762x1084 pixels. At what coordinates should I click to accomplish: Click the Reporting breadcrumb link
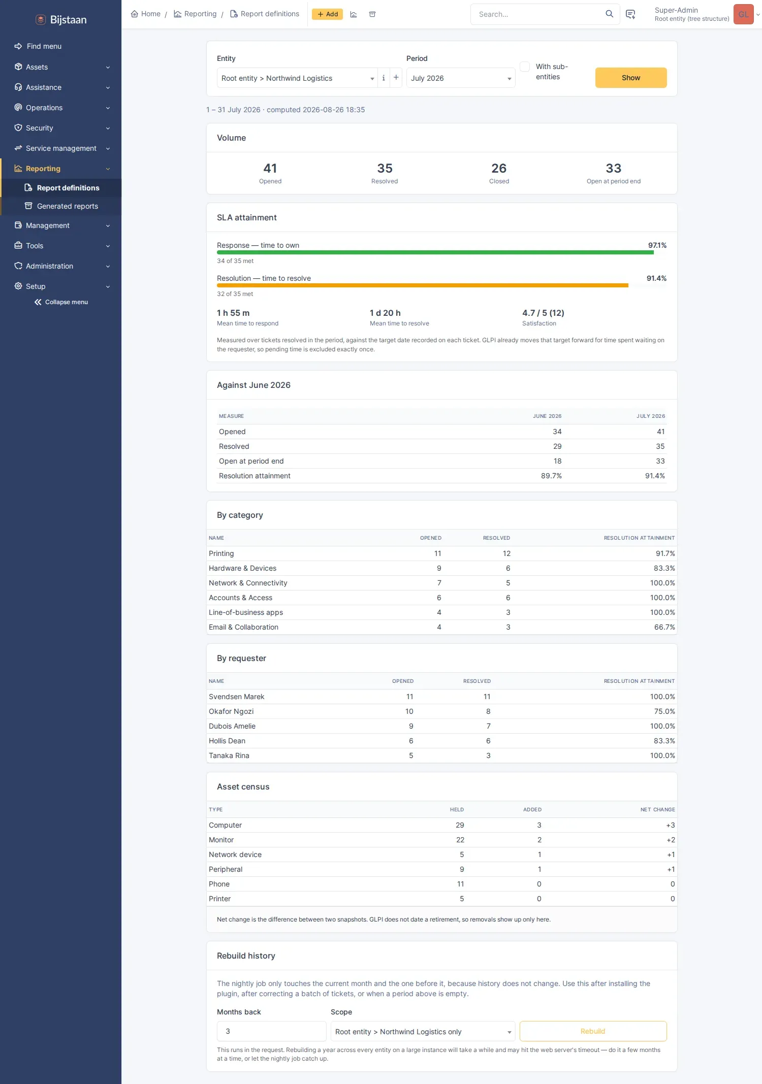195,14
